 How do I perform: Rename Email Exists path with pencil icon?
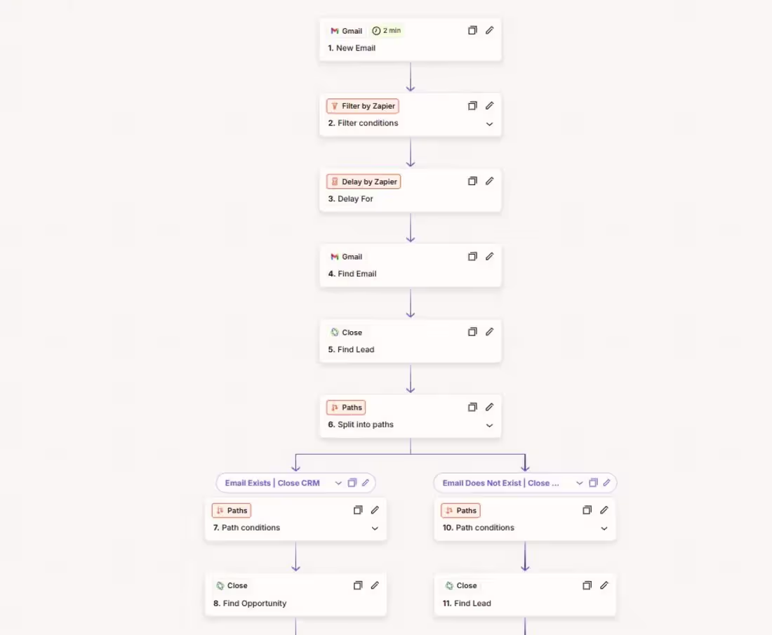(366, 483)
